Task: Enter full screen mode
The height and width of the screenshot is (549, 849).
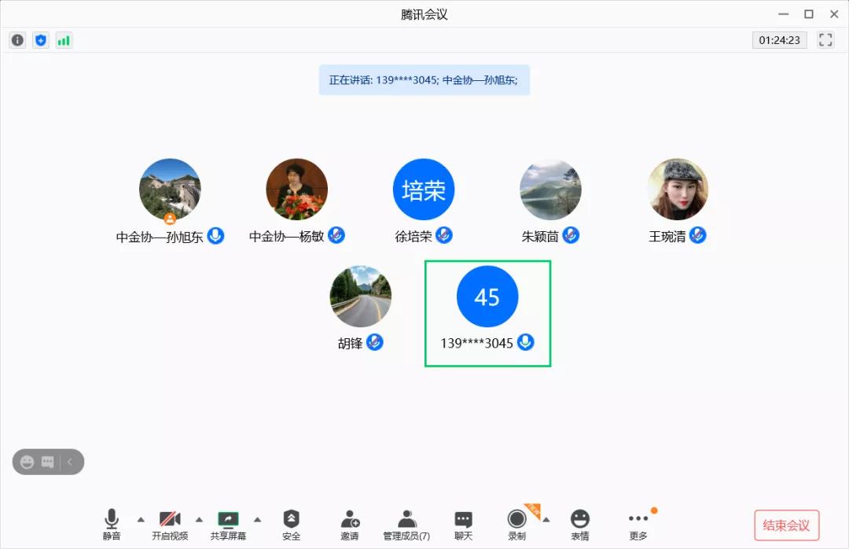Action: tap(825, 40)
